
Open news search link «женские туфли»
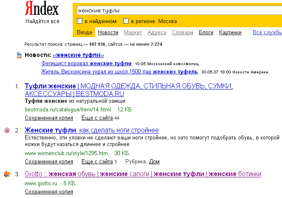(x=78, y=55)
